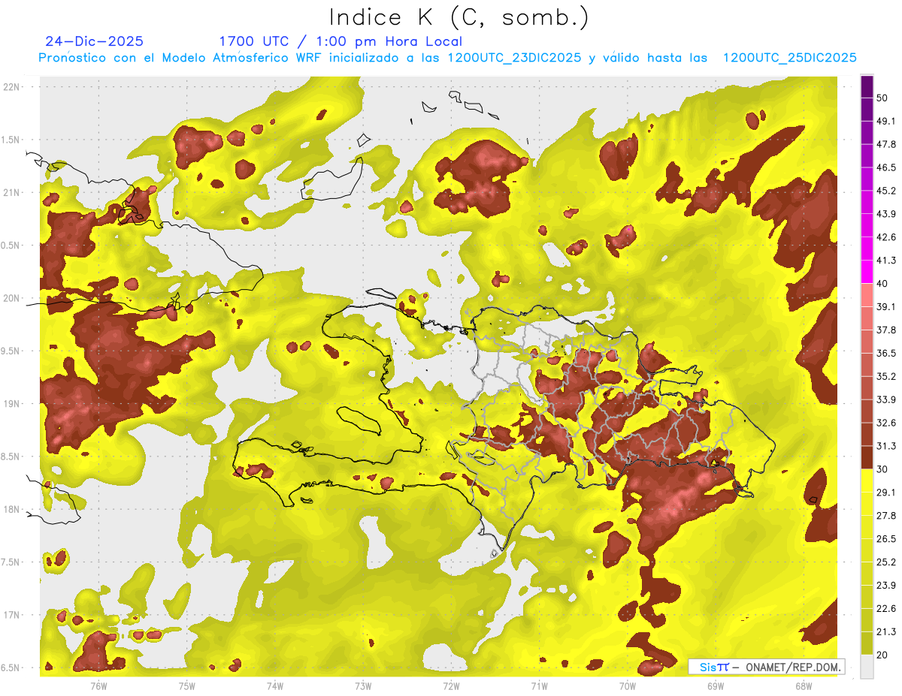Select the '24-Dic-2025' date label
Image resolution: width=902 pixels, height=696 pixels.
94,41
